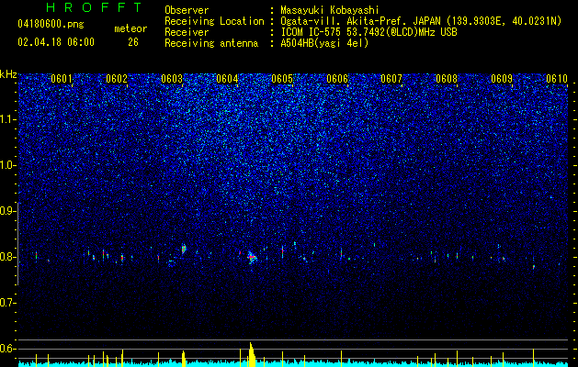The width and height of the screenshot is (578, 367).
Task: Click the meteor count value 26
Action: coord(133,42)
